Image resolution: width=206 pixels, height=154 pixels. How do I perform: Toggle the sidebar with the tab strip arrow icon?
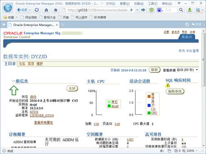click(x=4, y=24)
